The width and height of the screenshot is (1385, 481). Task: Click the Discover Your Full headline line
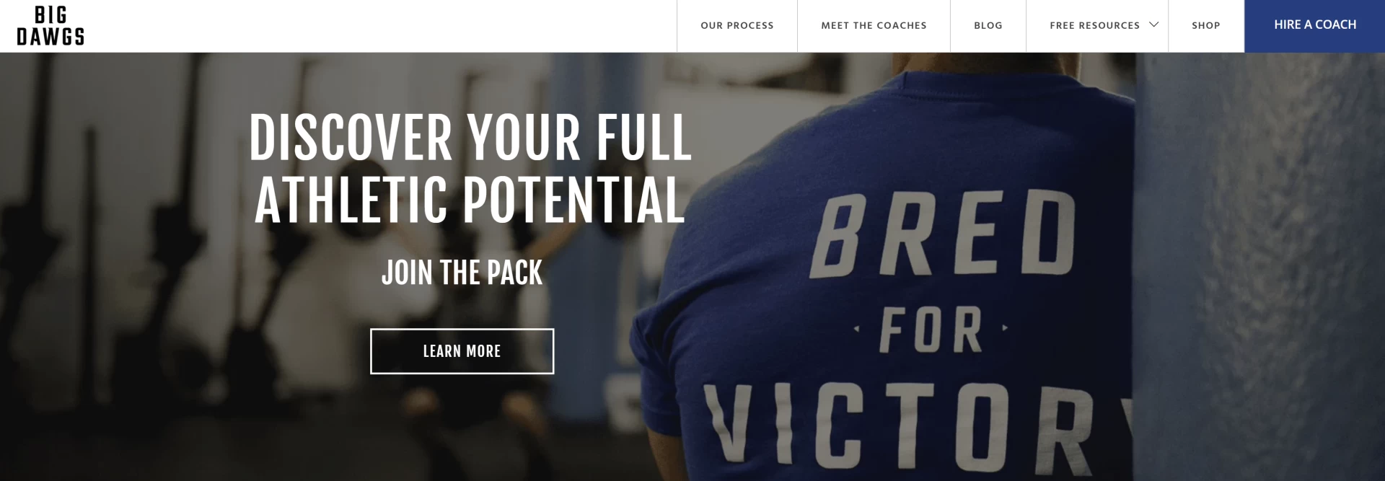[x=470, y=138]
